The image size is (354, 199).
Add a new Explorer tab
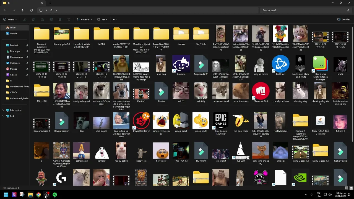pos(50,3)
